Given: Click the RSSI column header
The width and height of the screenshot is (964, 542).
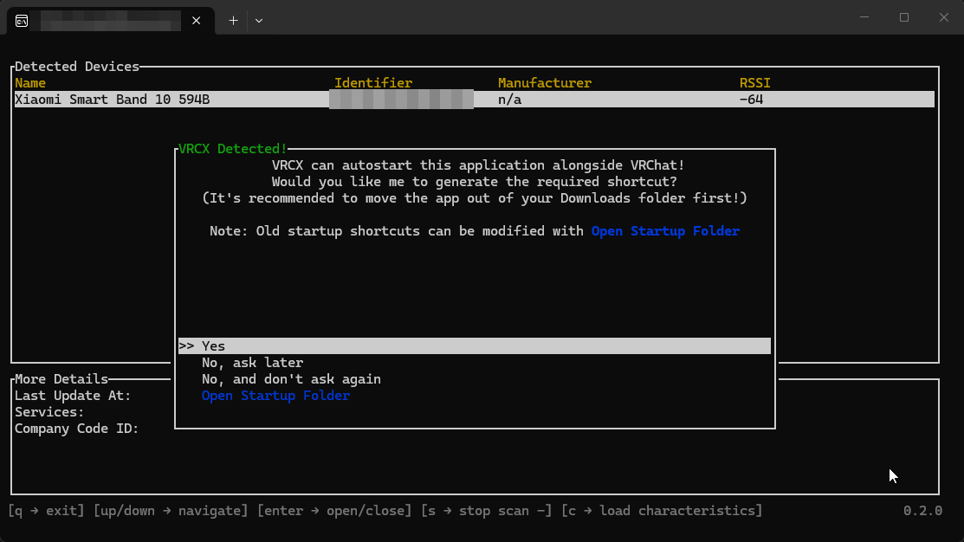Looking at the screenshot, I should (x=755, y=83).
